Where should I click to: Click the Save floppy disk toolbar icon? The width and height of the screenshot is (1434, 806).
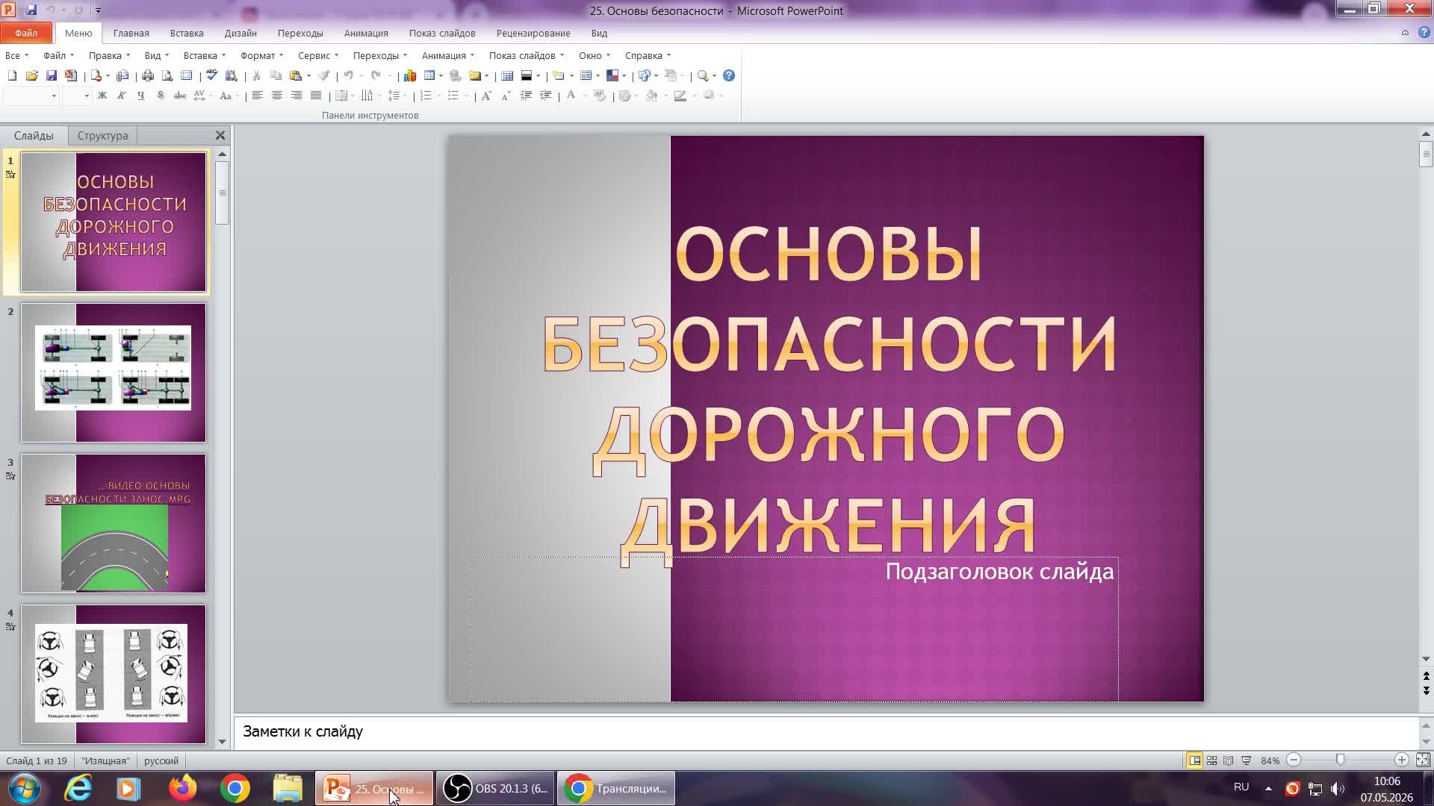(51, 75)
